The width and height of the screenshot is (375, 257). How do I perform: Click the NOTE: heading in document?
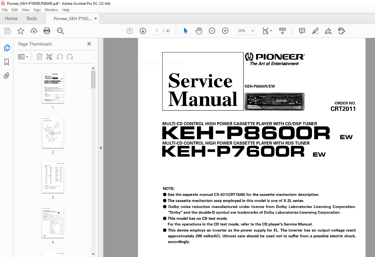point(168,189)
